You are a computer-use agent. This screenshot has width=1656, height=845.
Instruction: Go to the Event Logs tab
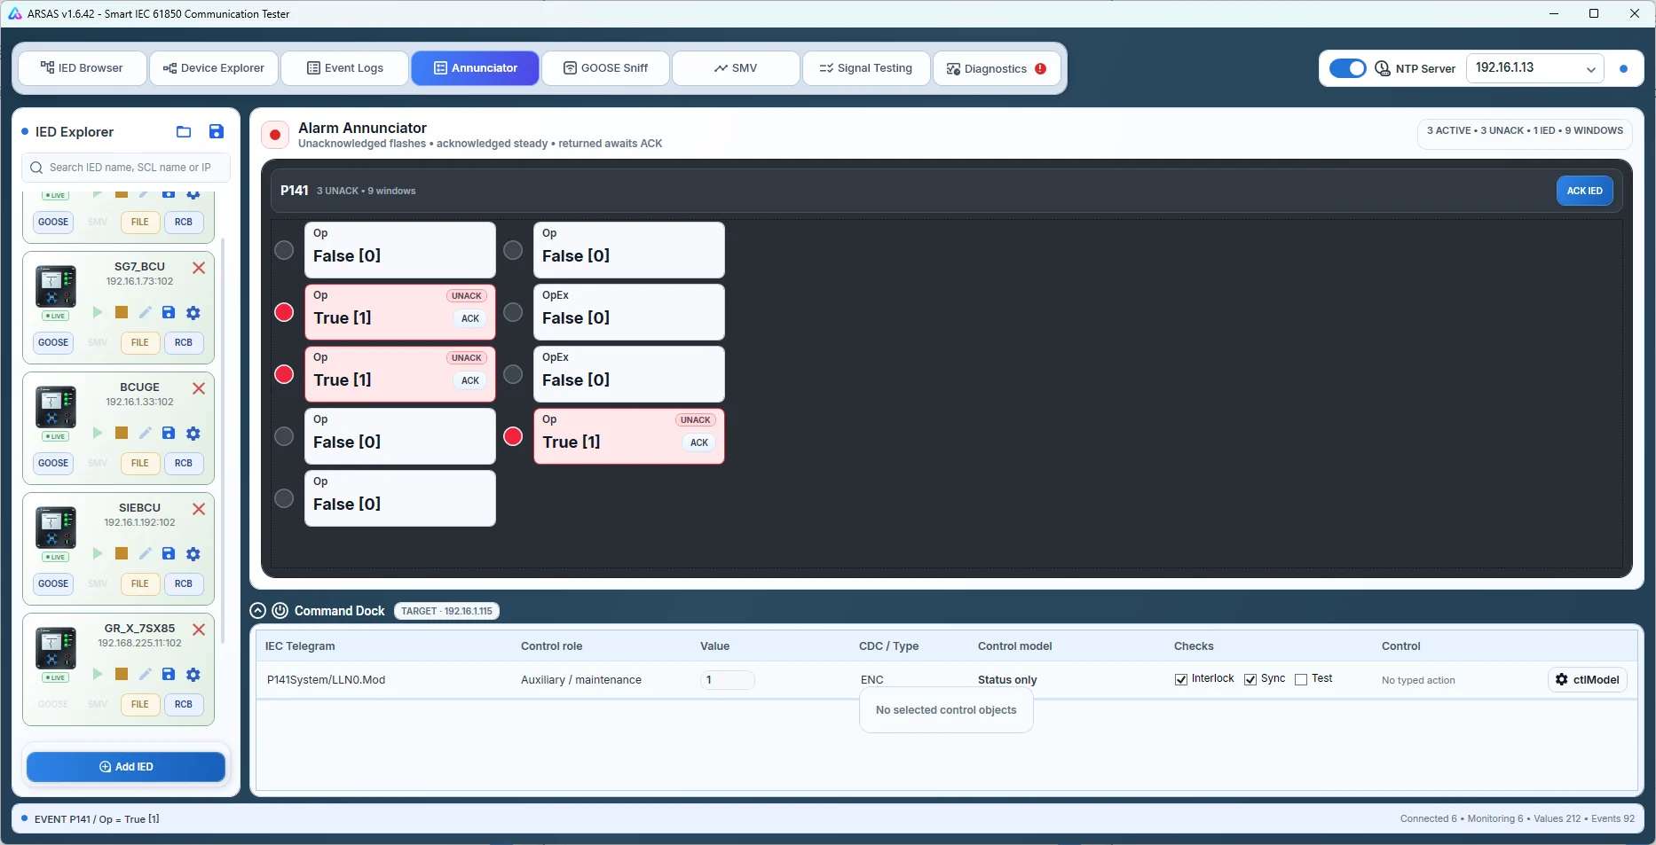(344, 68)
